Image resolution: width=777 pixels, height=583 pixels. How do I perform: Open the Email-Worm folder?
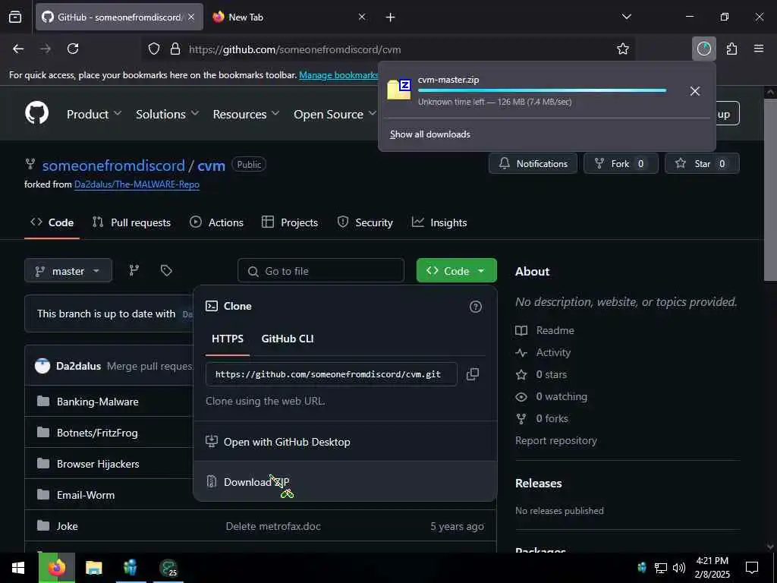[86, 495]
